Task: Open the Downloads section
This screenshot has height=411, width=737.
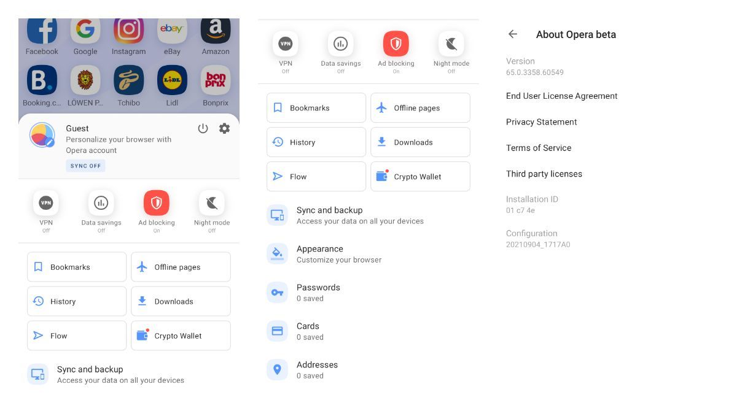Action: coord(420,142)
